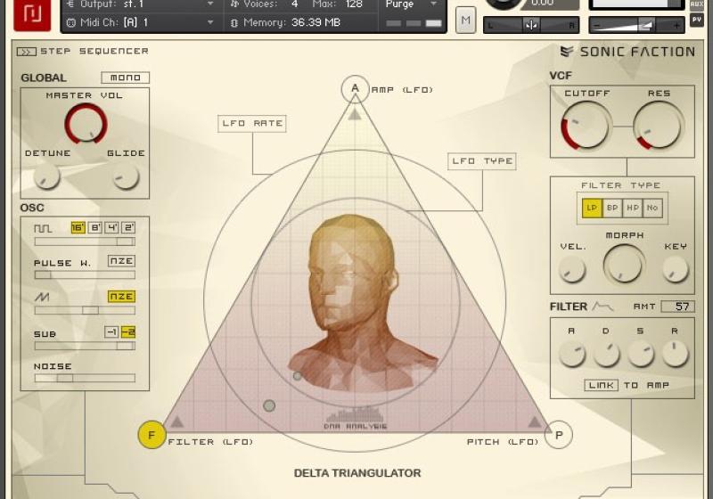Click the square wave level slider
The width and height of the screenshot is (713, 499).
coord(85,241)
